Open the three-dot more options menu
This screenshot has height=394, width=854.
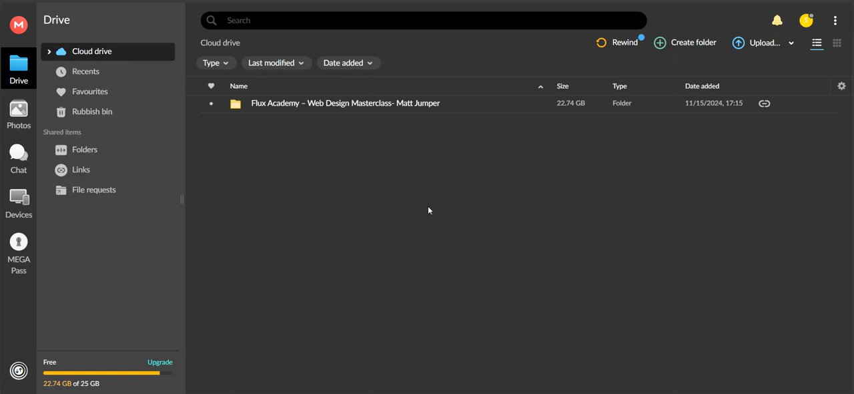[x=835, y=21]
